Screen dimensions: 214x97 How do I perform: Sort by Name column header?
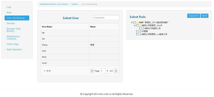104,27
